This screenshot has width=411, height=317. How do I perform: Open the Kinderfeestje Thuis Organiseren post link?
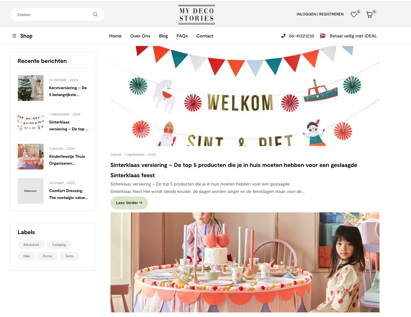click(67, 160)
